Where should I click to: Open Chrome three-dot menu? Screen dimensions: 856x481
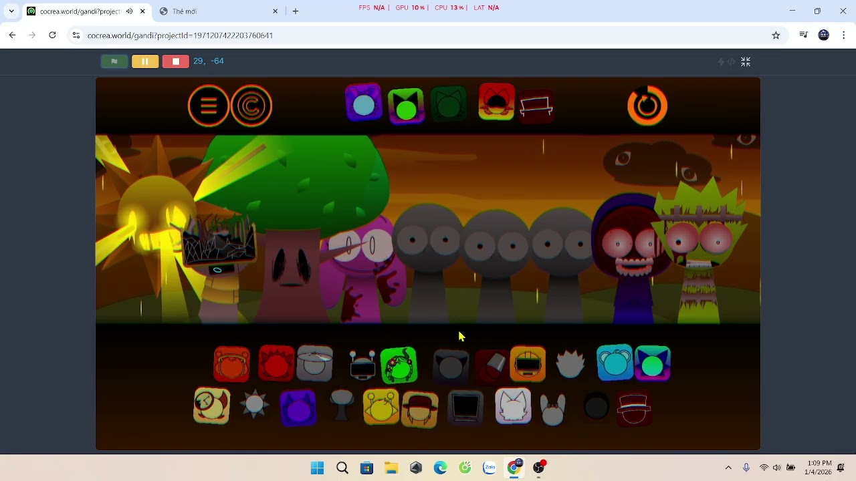844,35
